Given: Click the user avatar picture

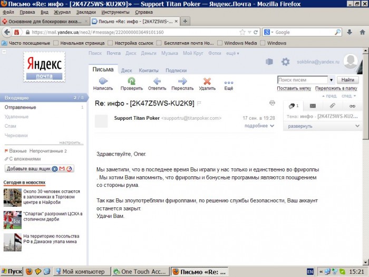Looking at the screenshot, I should click(351, 61).
